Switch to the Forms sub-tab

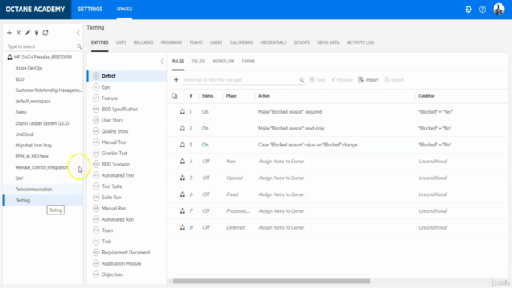(x=249, y=62)
